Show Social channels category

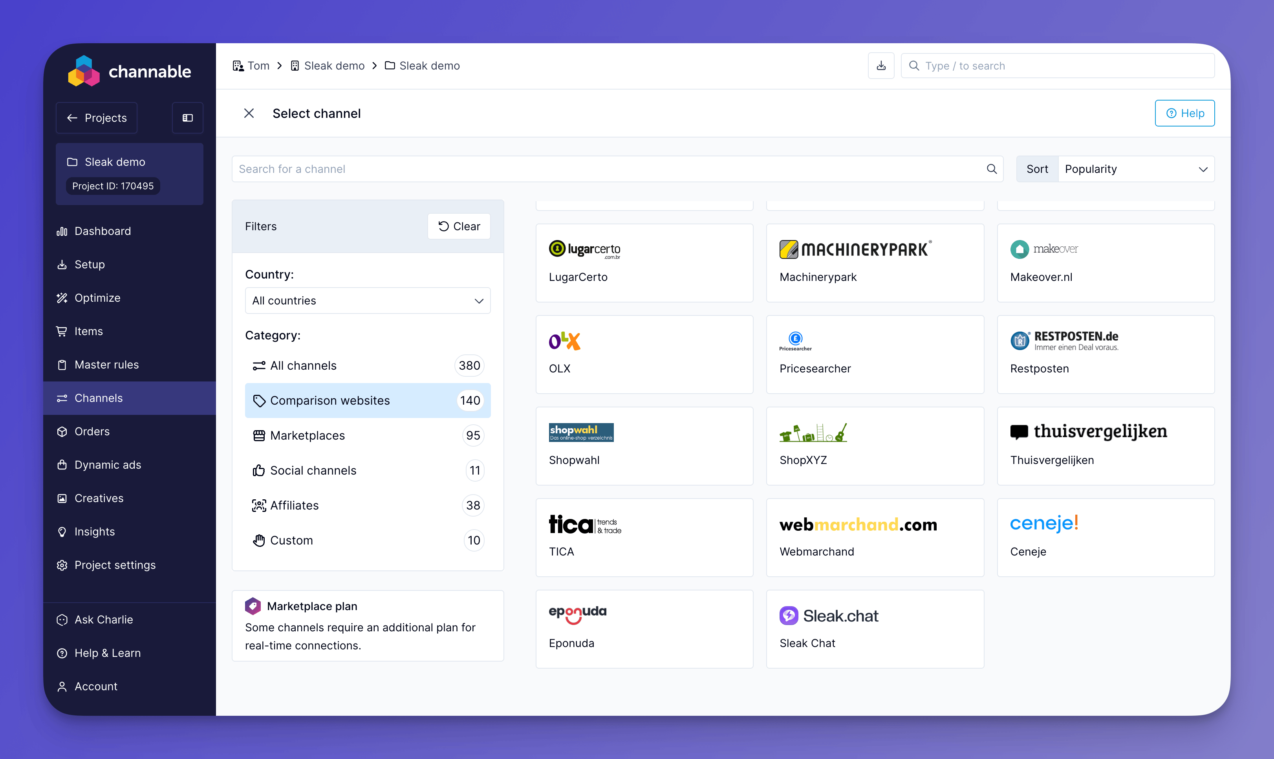pyautogui.click(x=368, y=470)
